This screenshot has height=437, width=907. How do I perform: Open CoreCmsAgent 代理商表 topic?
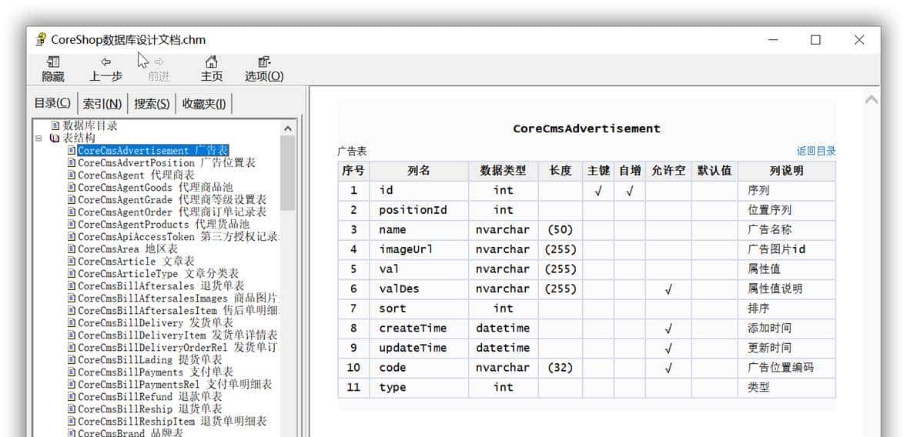click(136, 175)
